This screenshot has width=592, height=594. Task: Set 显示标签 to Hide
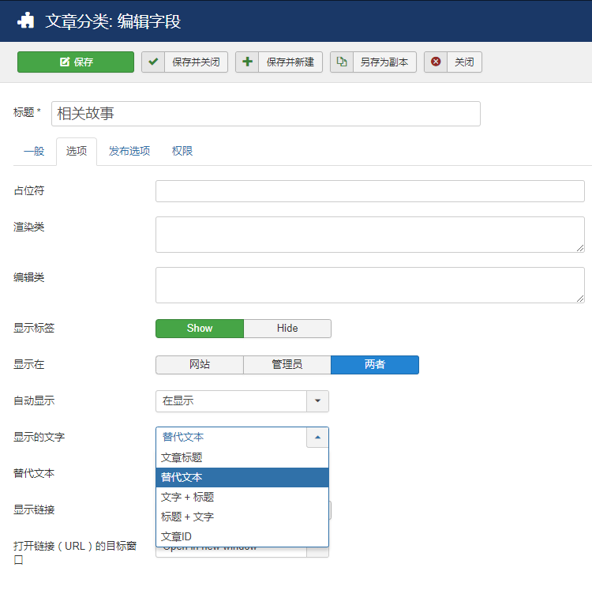pyautogui.click(x=287, y=329)
